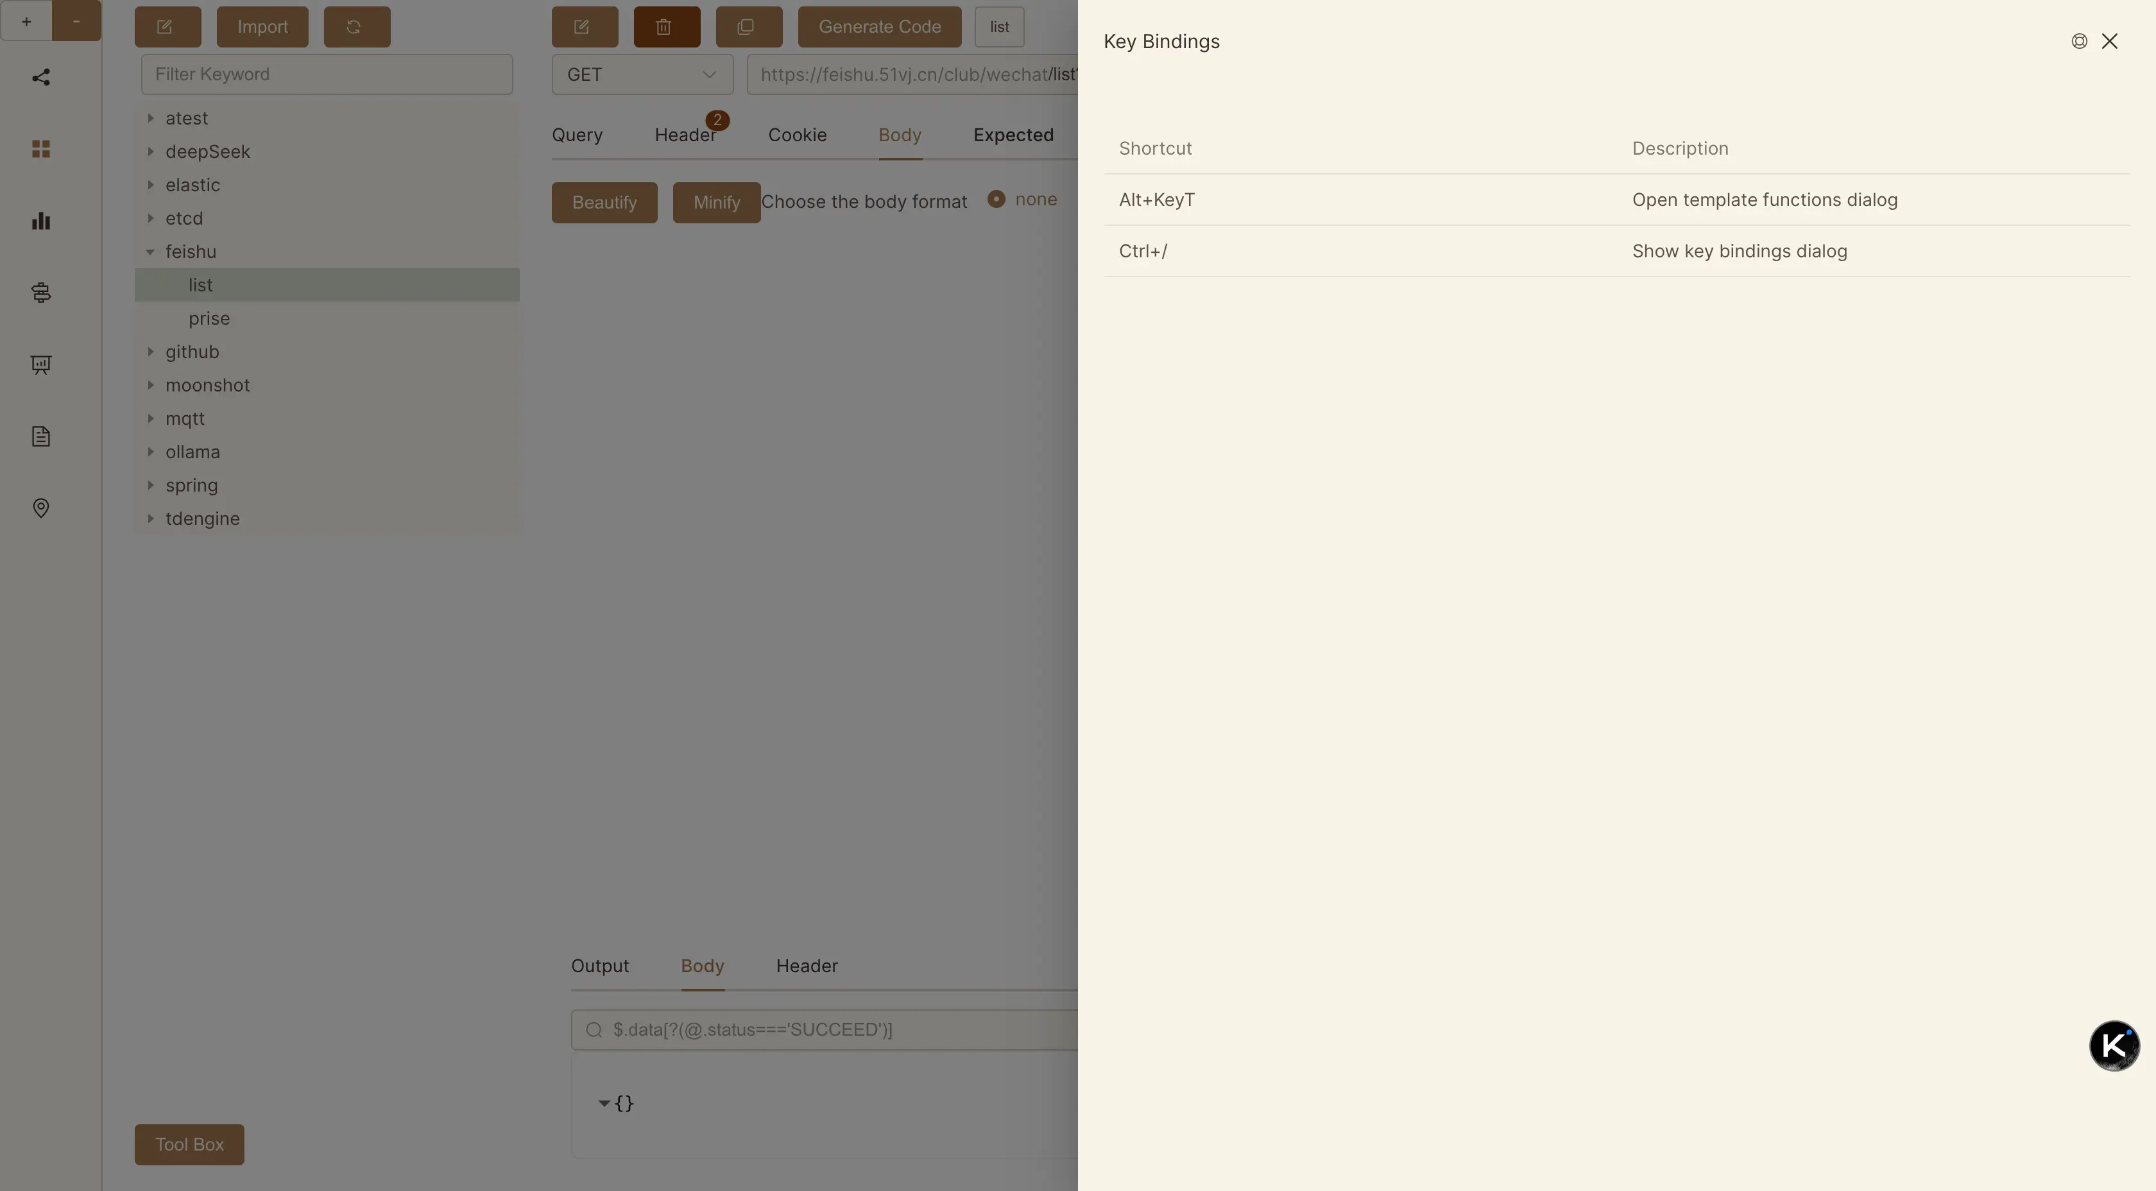Switch to the response Header tab

click(807, 966)
